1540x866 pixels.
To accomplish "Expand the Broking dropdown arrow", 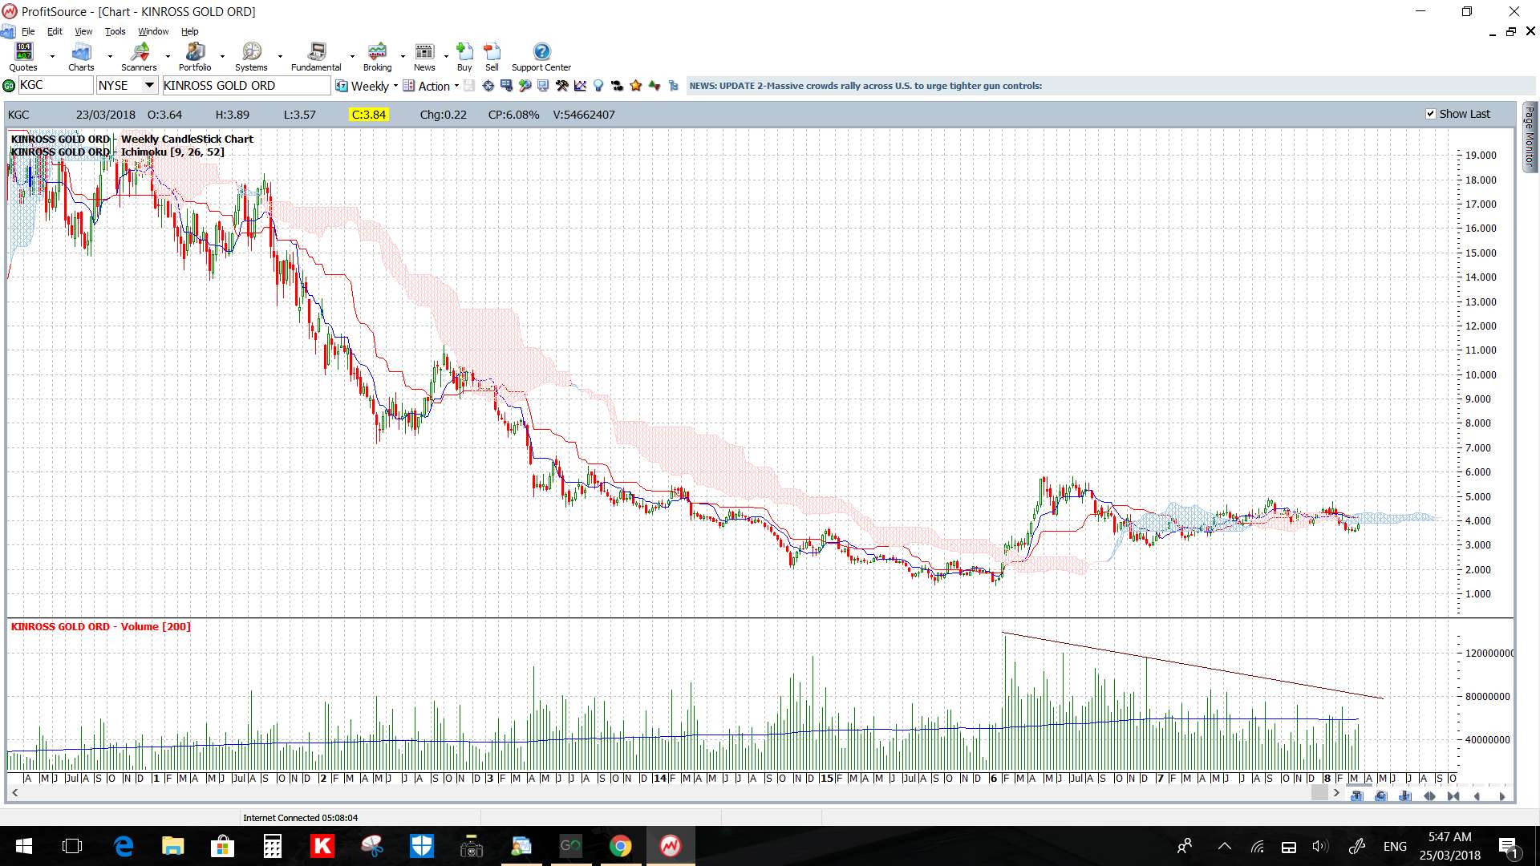I will (x=403, y=56).
